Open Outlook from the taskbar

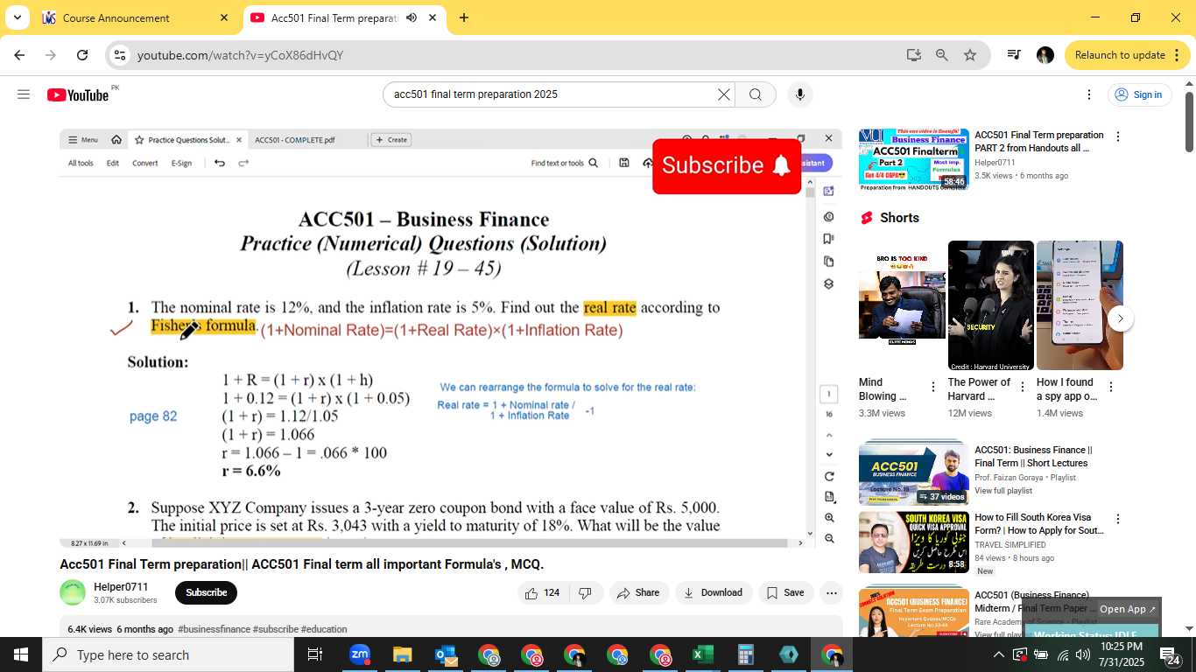click(x=446, y=654)
